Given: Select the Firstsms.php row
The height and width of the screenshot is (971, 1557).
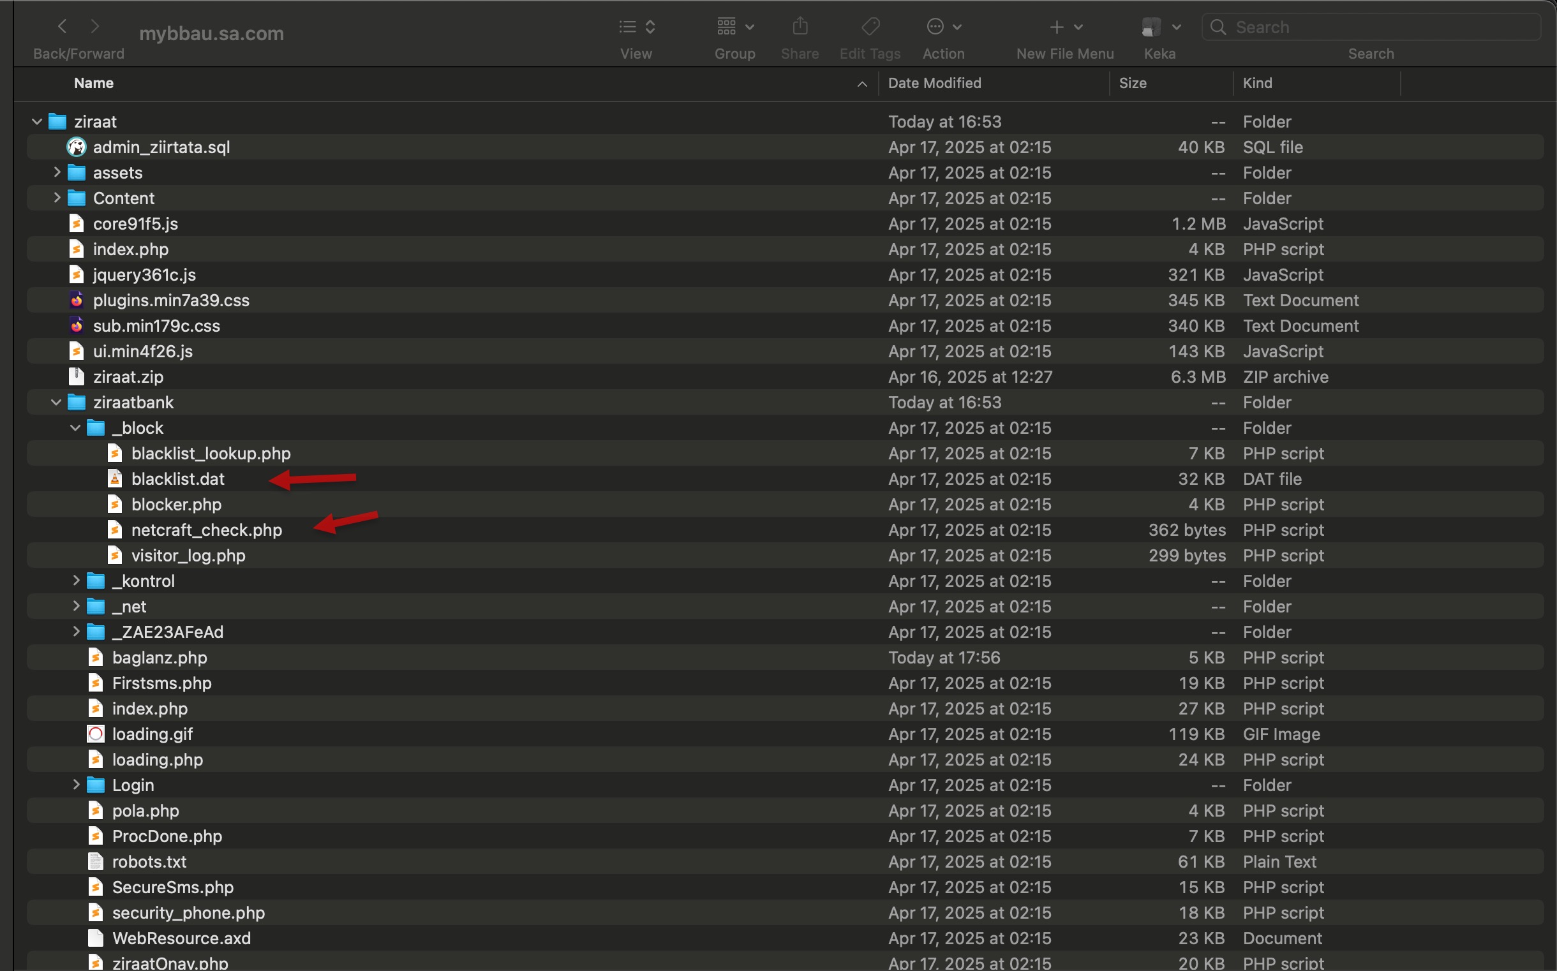Looking at the screenshot, I should (785, 683).
